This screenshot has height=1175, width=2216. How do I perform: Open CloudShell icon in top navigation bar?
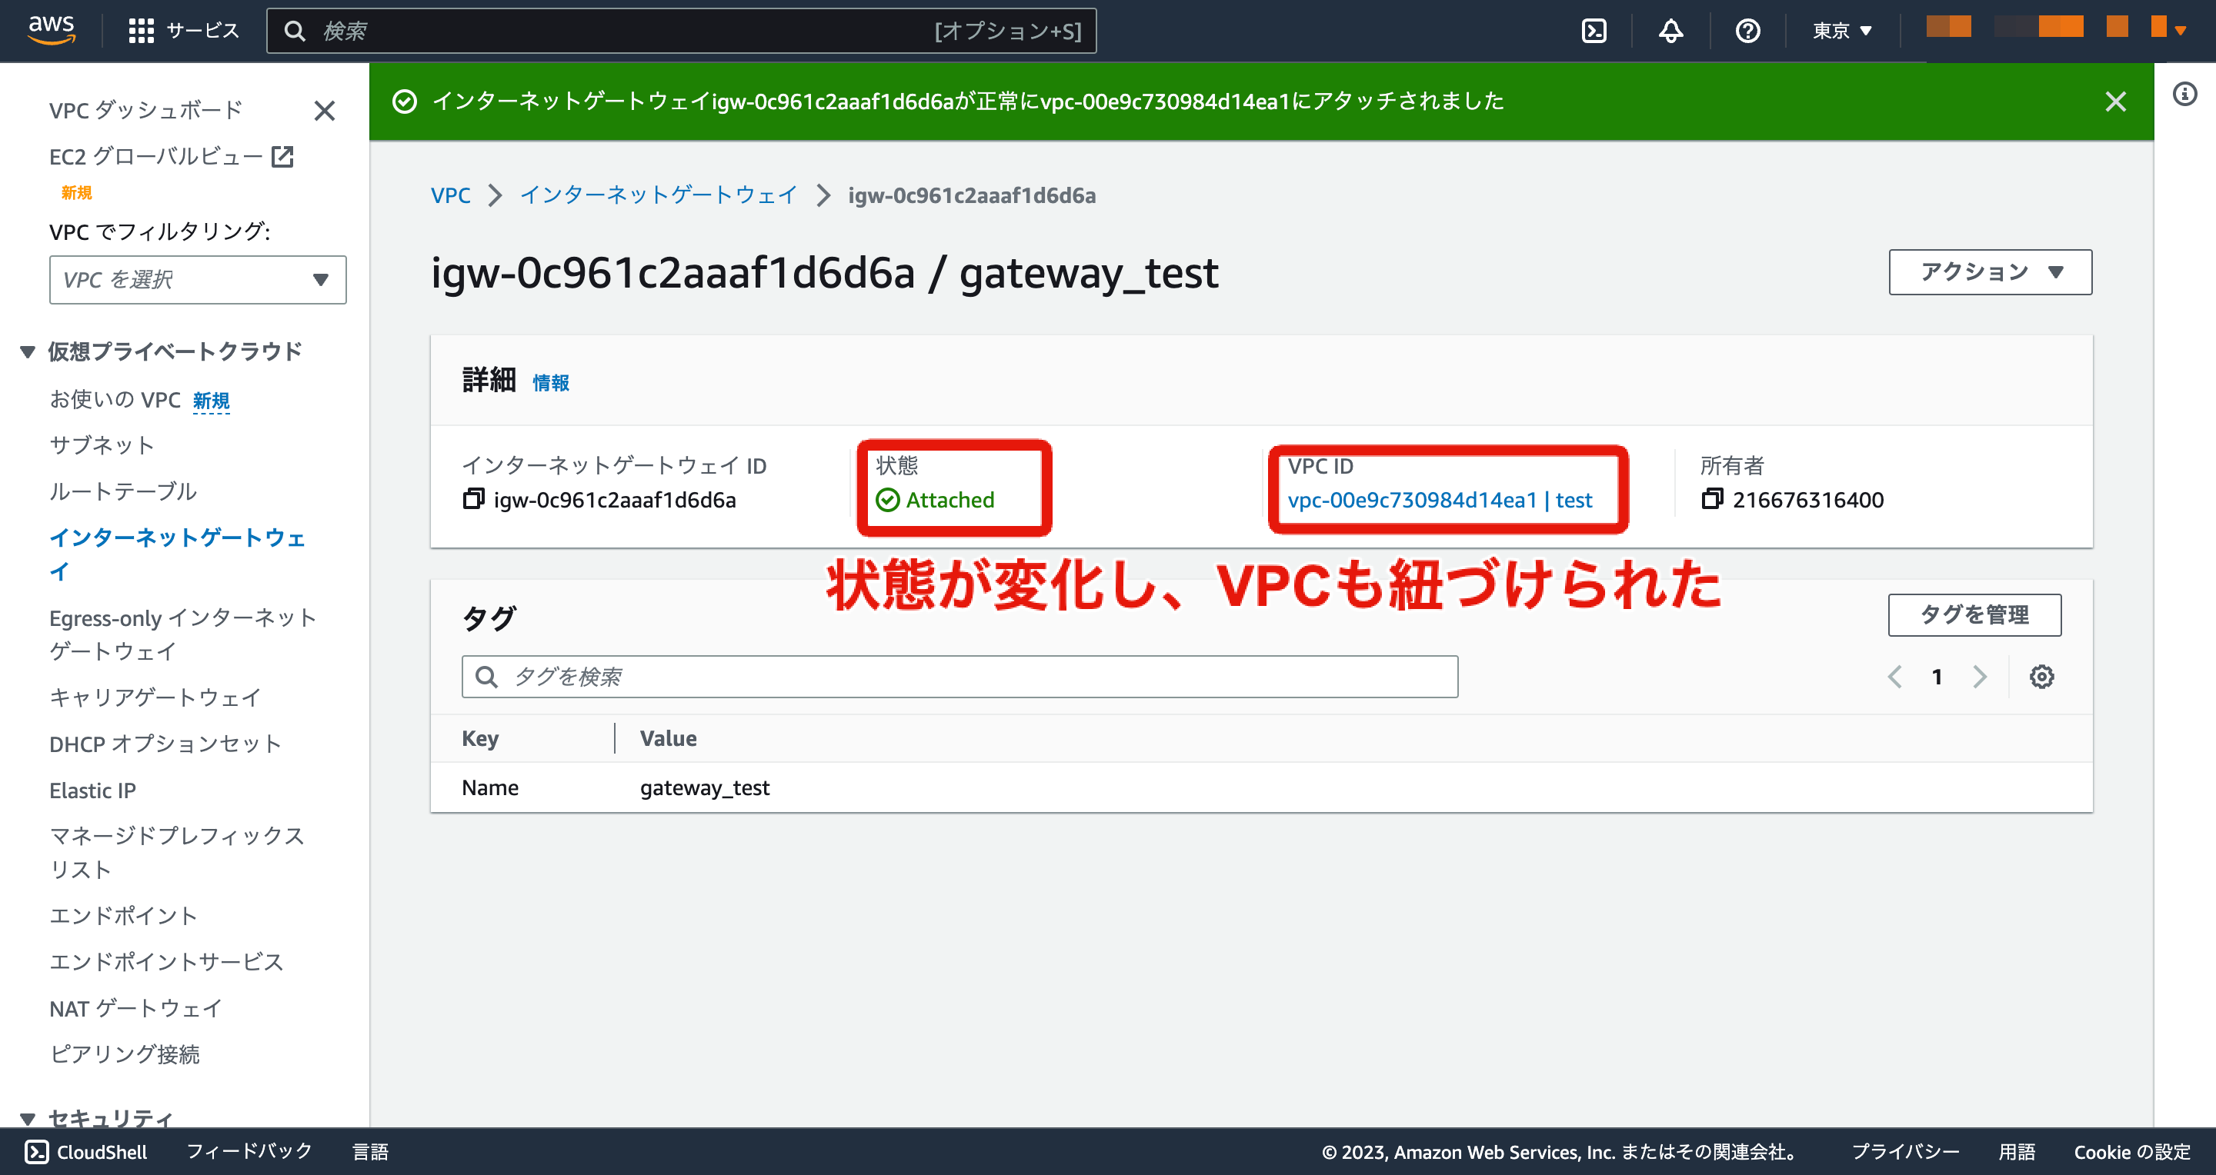click(x=1594, y=31)
